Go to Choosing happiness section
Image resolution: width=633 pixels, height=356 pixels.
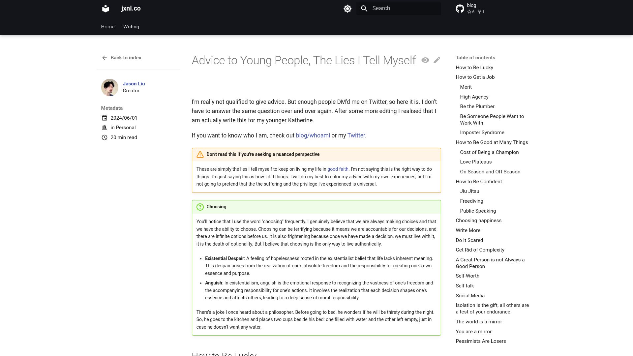click(x=478, y=221)
